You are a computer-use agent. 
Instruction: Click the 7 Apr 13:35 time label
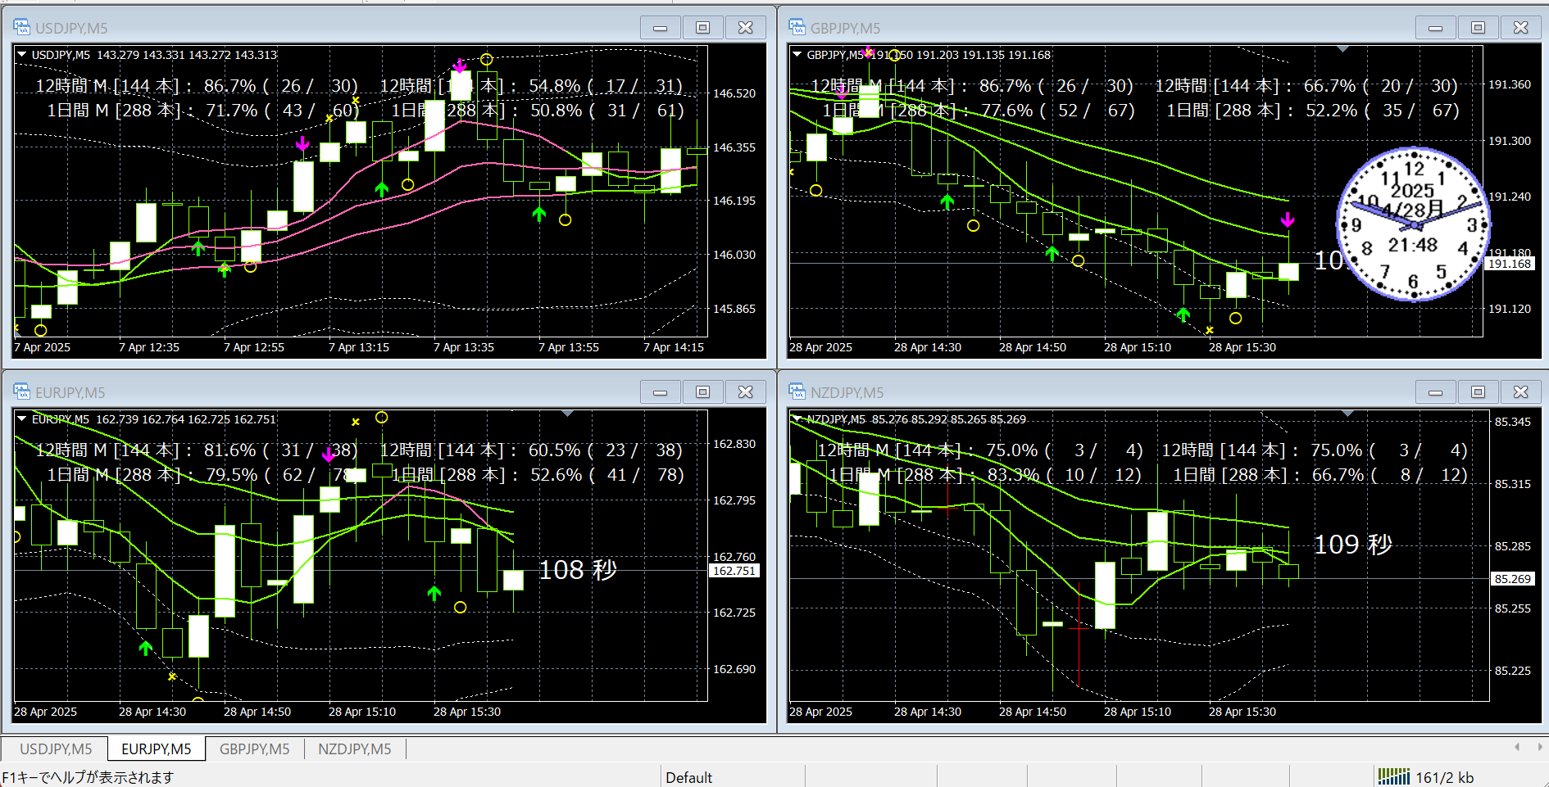click(x=464, y=347)
